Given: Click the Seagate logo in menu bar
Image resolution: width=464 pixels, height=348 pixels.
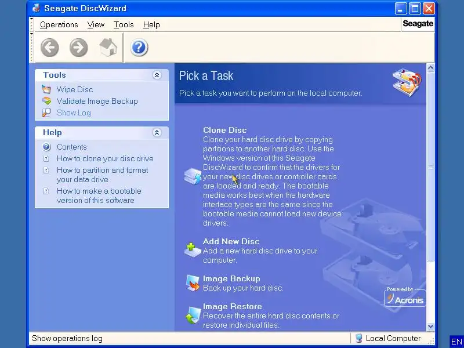Looking at the screenshot, I should point(418,23).
